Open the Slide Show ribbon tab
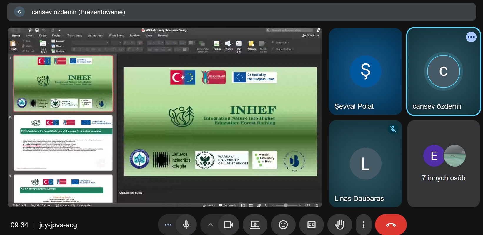The height and width of the screenshot is (235, 483). [x=116, y=36]
